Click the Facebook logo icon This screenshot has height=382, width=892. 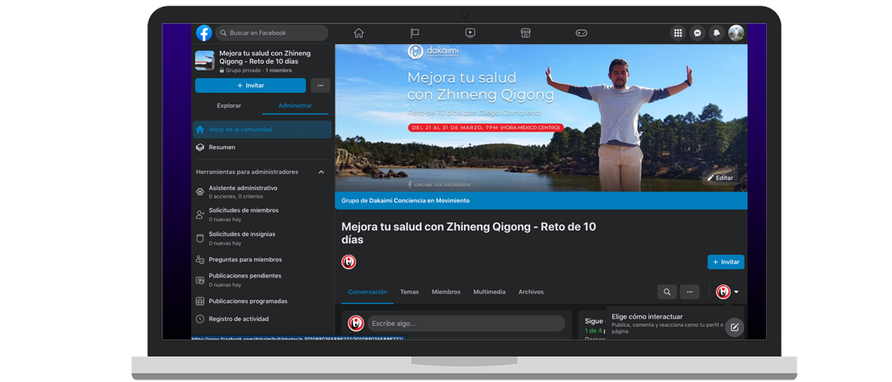[204, 33]
